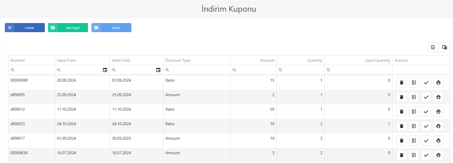Click the Yazdır print button

click(111, 28)
